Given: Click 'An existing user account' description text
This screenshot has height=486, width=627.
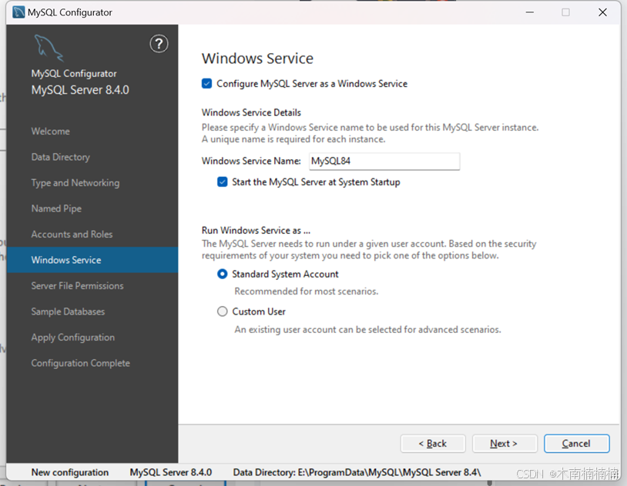Looking at the screenshot, I should coord(367,330).
